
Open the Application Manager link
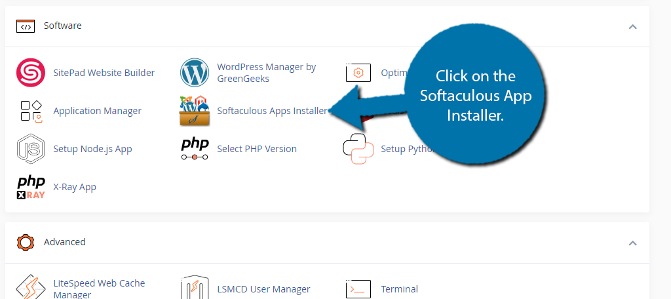pyautogui.click(x=97, y=111)
